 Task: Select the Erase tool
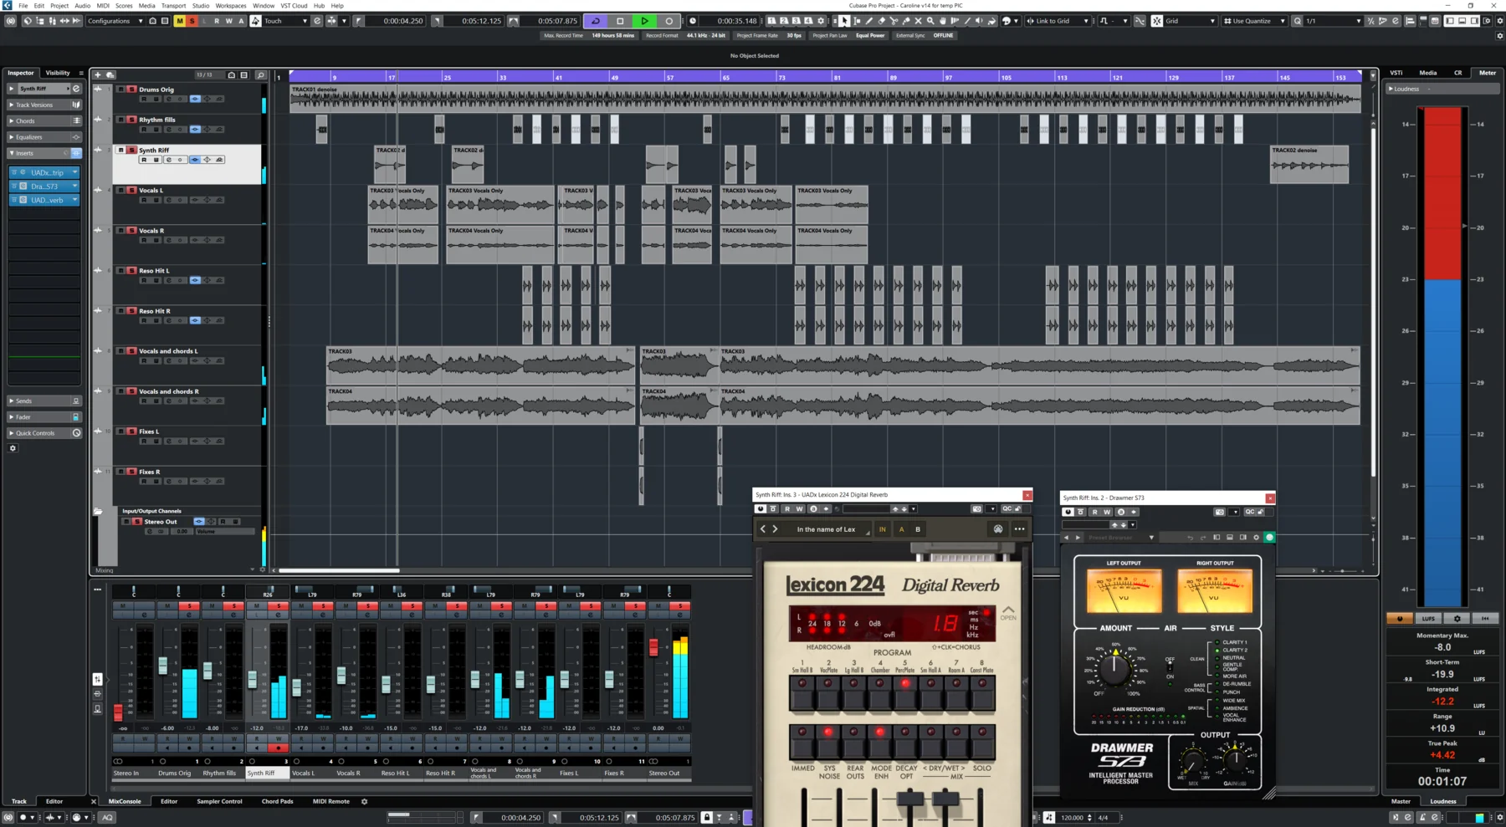tap(881, 21)
